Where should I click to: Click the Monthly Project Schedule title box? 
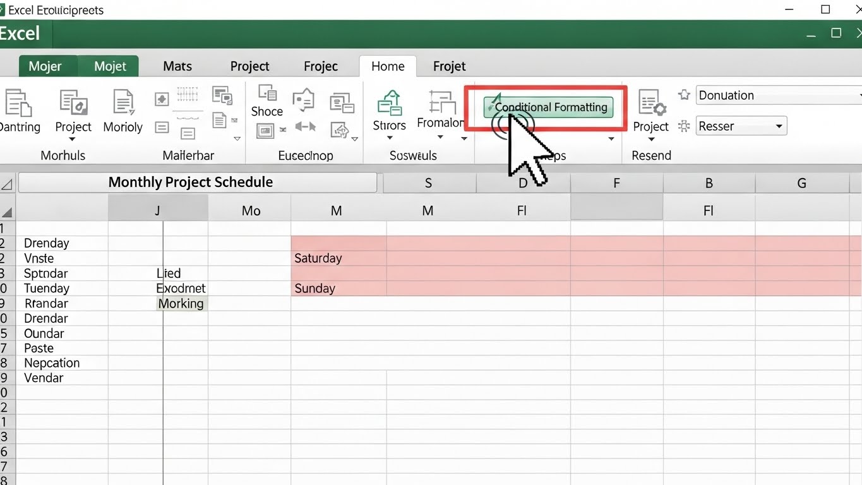[x=197, y=183]
